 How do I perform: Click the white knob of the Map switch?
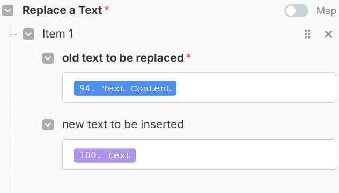(291, 11)
